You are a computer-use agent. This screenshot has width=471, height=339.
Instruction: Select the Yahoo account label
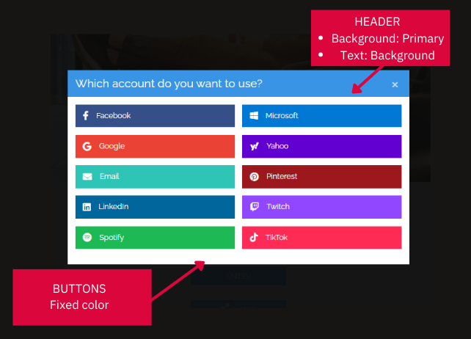(277, 146)
